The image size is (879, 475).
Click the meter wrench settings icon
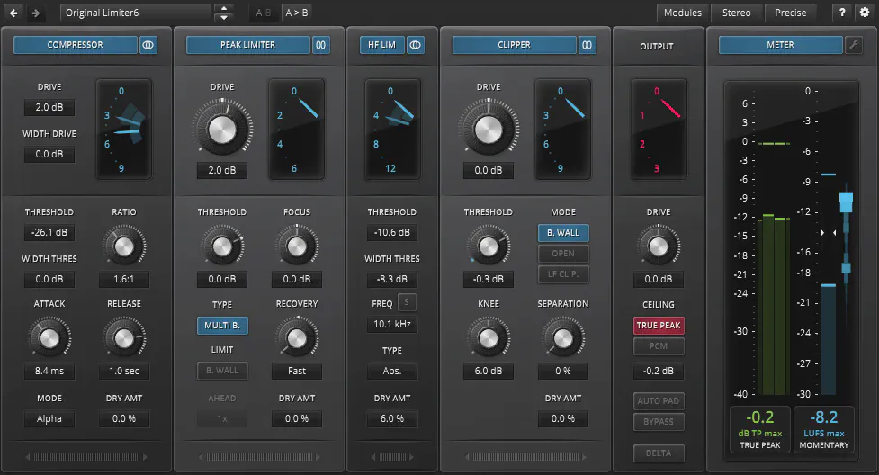pos(854,45)
